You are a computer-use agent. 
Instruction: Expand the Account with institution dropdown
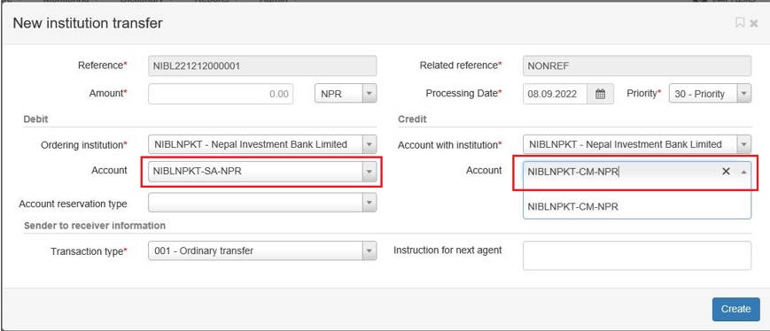pos(637,144)
